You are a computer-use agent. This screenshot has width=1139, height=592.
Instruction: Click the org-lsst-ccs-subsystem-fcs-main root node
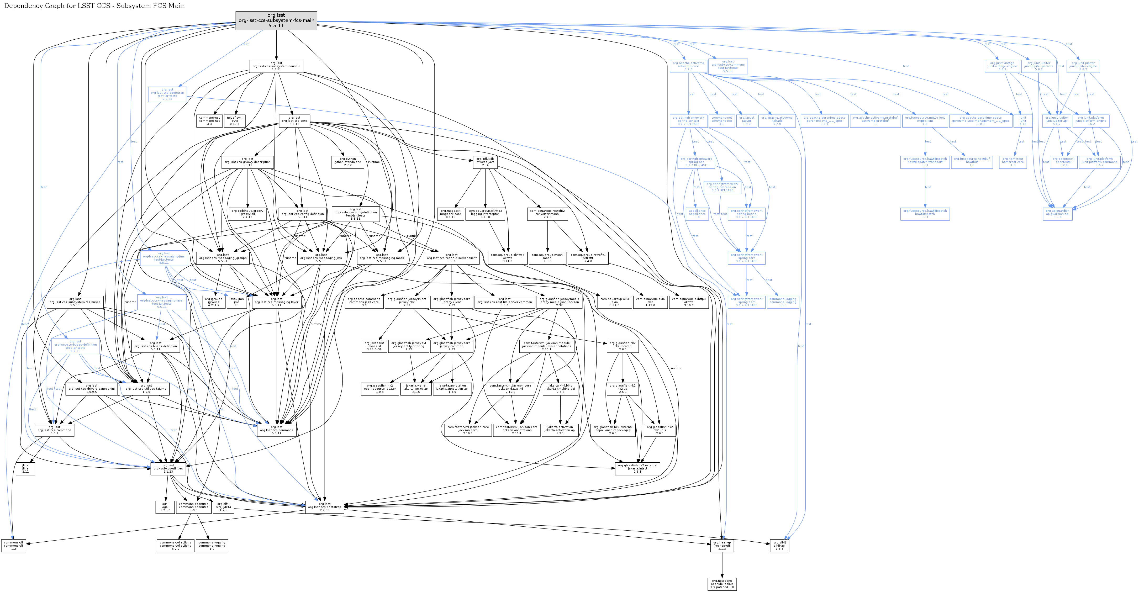[x=276, y=21]
